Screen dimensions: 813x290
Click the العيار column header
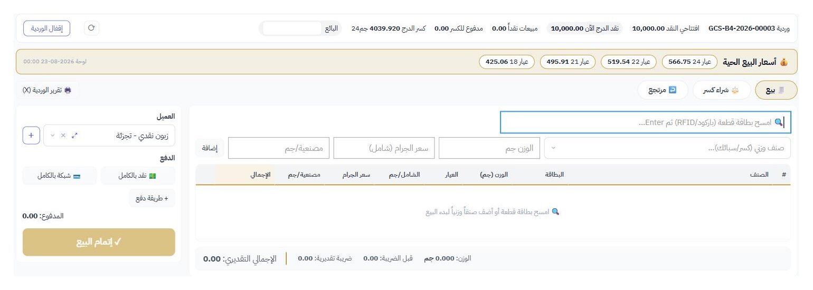click(450, 175)
